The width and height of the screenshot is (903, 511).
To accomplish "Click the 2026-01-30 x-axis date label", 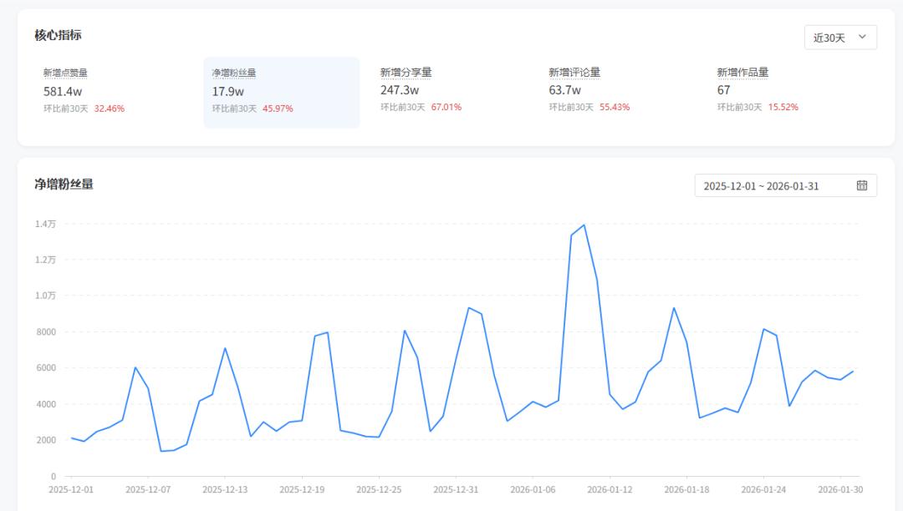I will (x=840, y=489).
